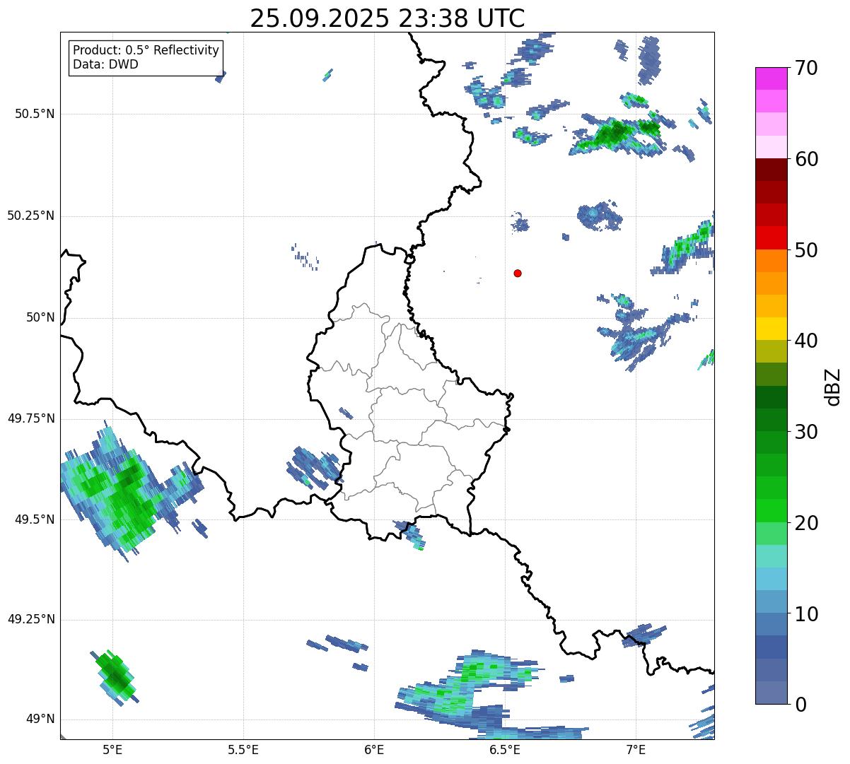Click the 49.5°N latitude label

[35, 519]
